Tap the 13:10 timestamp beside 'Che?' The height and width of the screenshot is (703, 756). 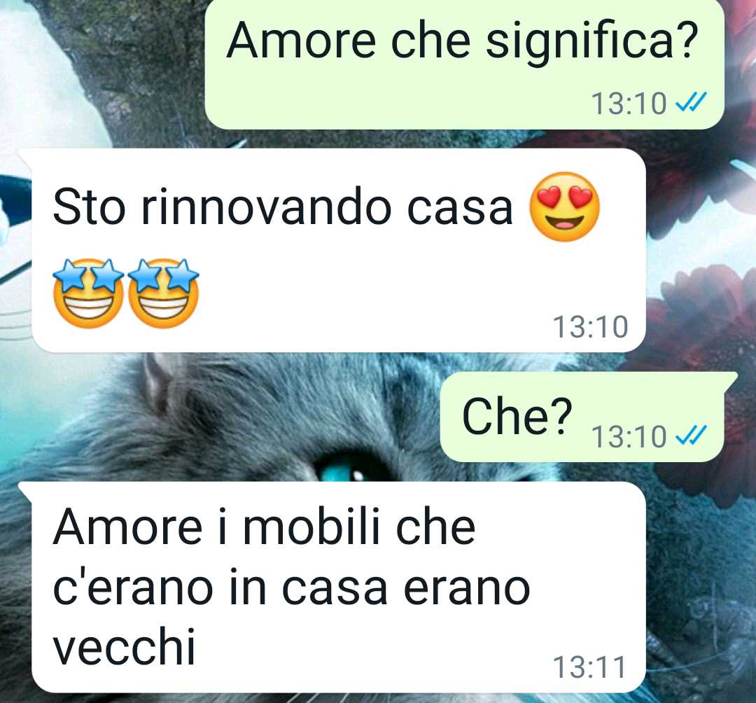coord(629,437)
